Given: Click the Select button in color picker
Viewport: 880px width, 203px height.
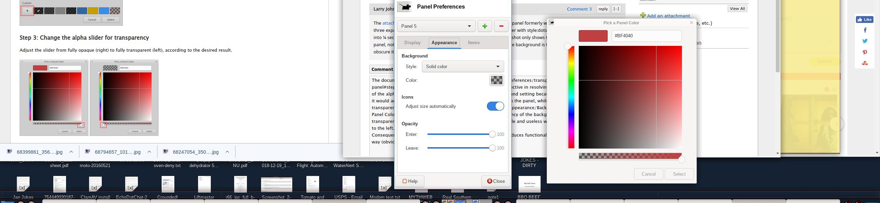Looking at the screenshot, I should tap(679, 174).
